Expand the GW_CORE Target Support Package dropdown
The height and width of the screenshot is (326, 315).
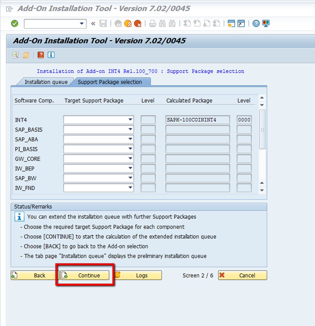(x=130, y=159)
